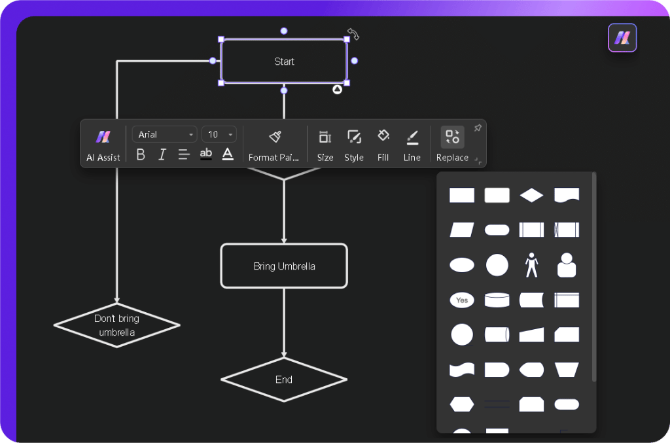Open the AI Assist feature

pyautogui.click(x=103, y=144)
